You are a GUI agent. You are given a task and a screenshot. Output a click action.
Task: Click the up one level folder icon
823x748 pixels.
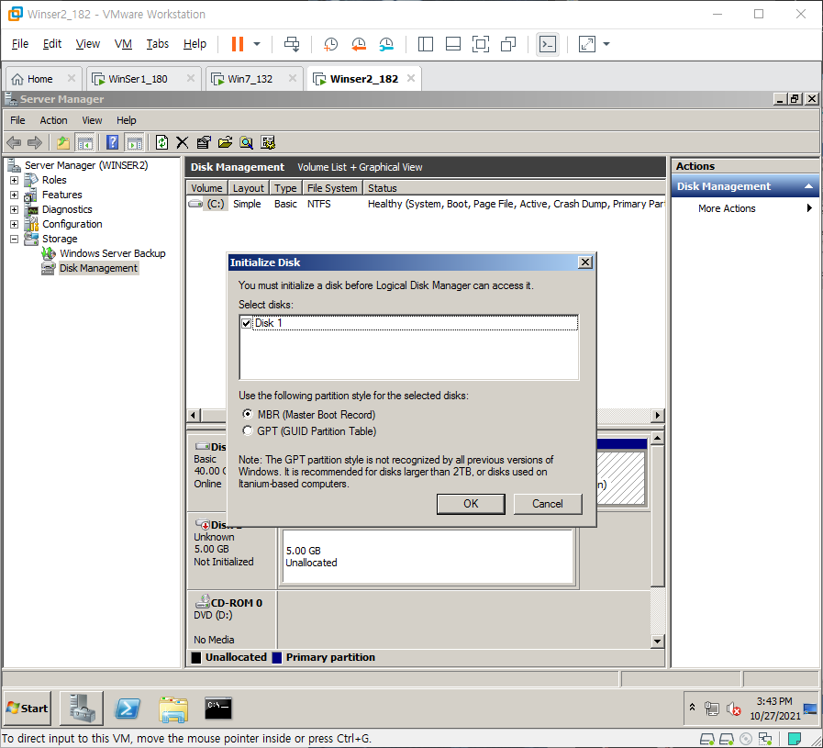(63, 142)
